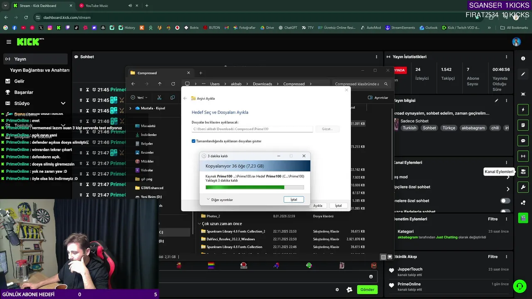Select the Türkçe tag in stream info
Screen dimensions: 532x299
pyautogui.click(x=448, y=128)
